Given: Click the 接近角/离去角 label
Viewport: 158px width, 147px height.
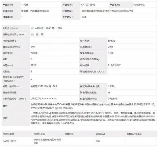Looking at the screenshot, I should tap(92, 86).
